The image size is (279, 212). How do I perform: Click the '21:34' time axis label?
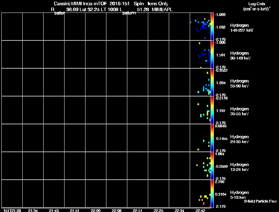pyautogui.click(x=33, y=211)
